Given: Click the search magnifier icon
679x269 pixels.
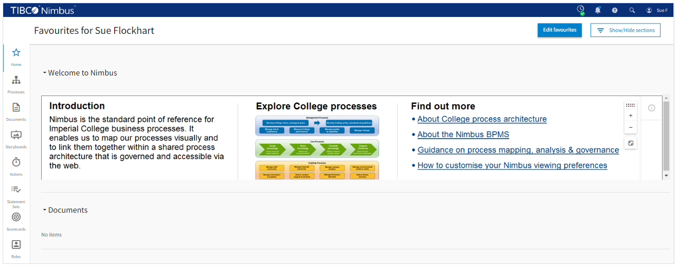Looking at the screenshot, I should 632,10.
